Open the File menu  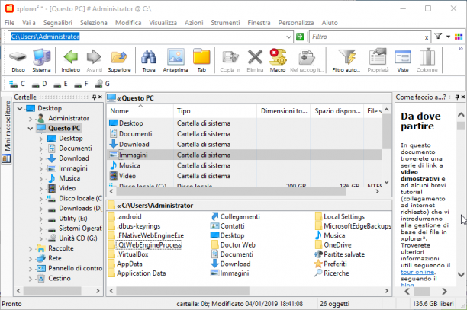pyautogui.click(x=9, y=23)
